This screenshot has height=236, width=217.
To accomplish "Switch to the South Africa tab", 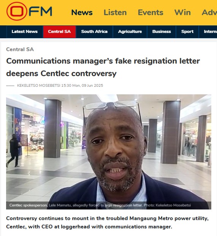I will (94, 31).
